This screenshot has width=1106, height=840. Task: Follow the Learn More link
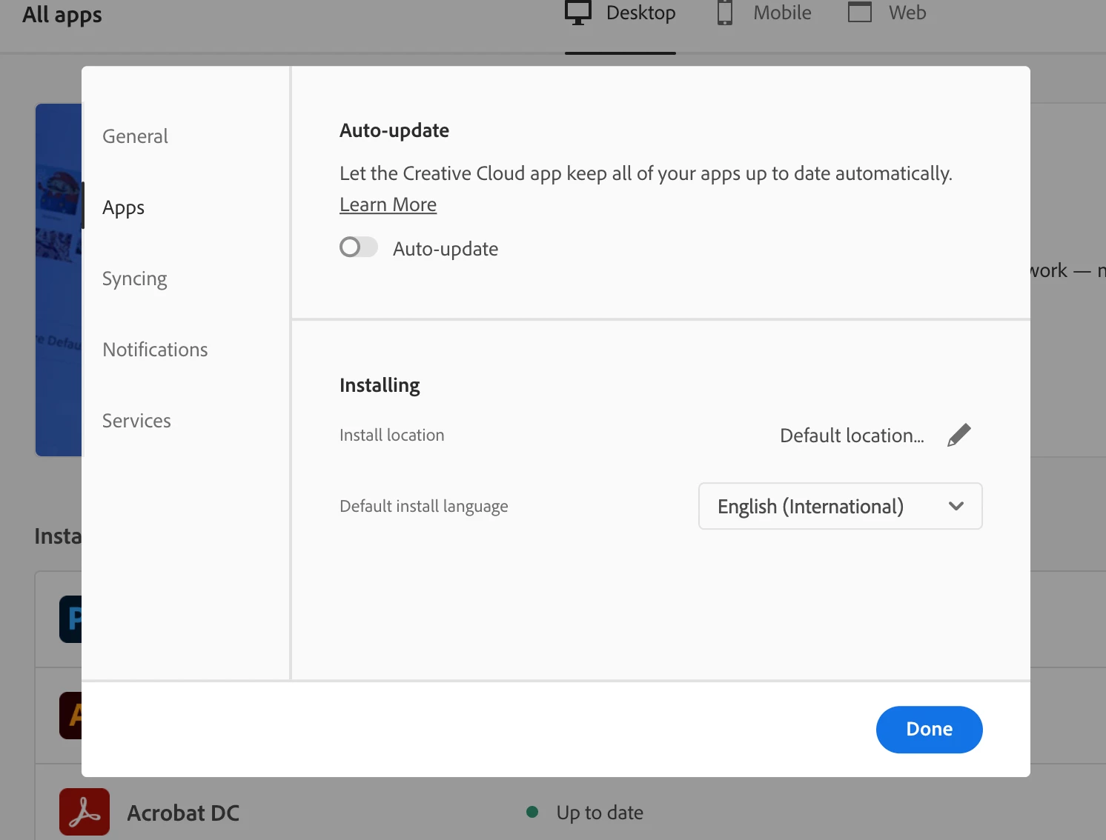click(x=388, y=204)
